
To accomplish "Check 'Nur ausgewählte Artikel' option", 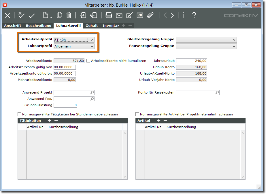I will tap(137, 114).
